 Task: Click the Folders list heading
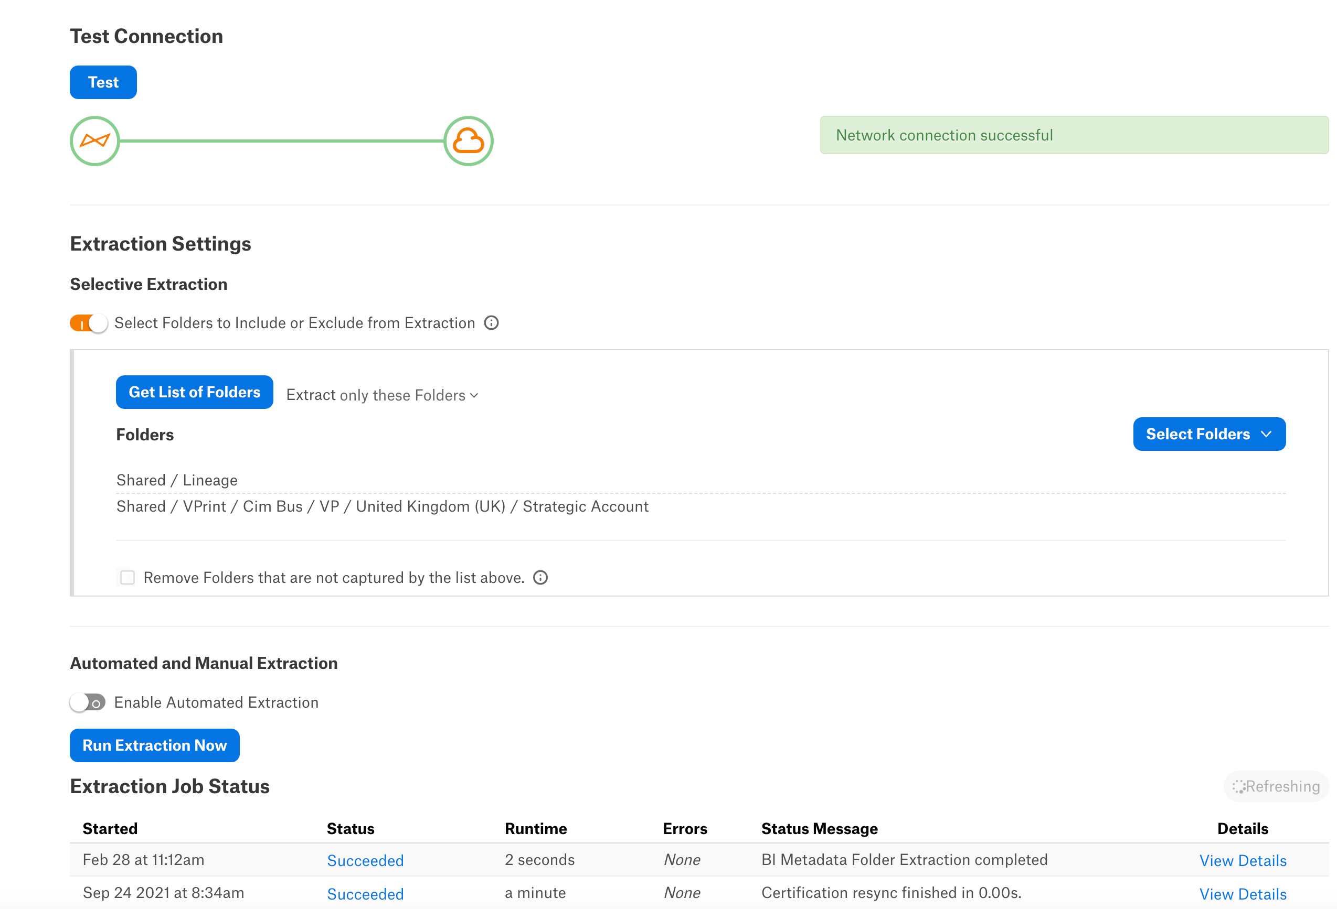point(145,435)
